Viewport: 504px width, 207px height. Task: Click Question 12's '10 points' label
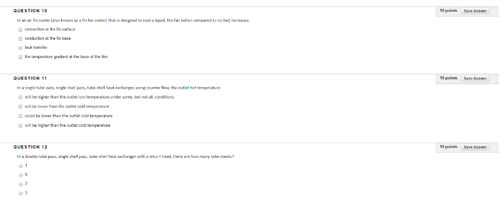(448, 147)
